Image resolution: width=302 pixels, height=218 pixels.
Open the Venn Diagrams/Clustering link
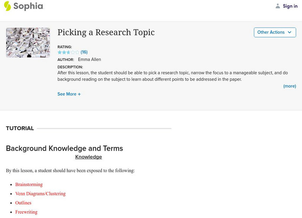point(40,194)
